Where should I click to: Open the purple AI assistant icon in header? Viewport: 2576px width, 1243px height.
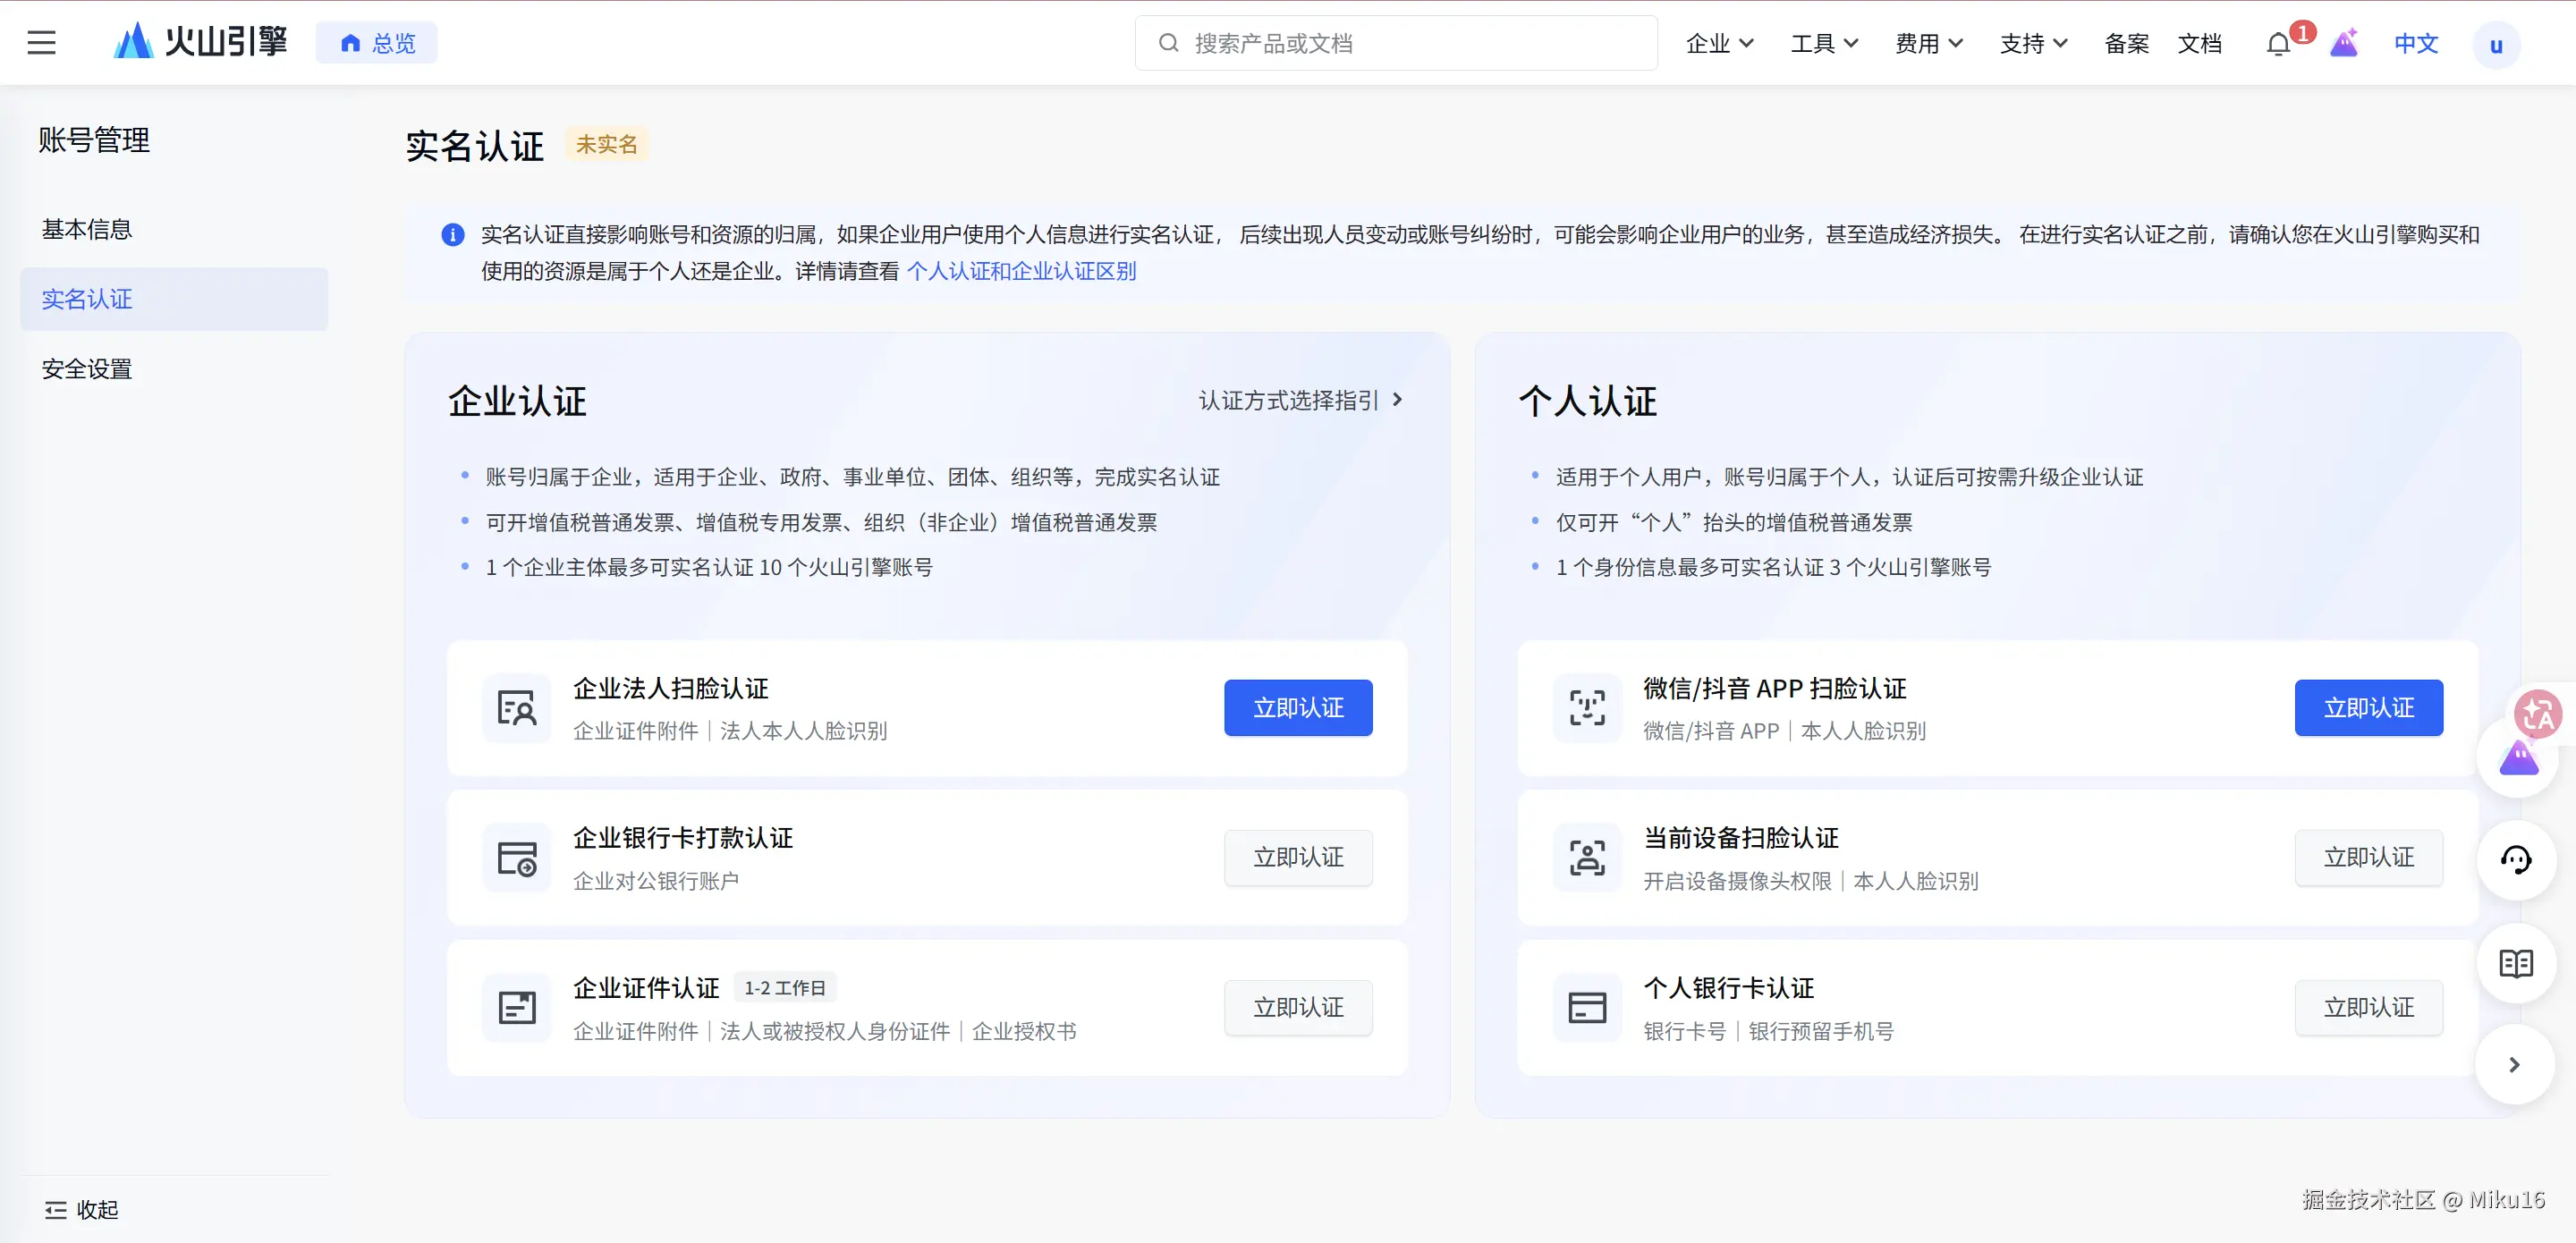tap(2344, 44)
